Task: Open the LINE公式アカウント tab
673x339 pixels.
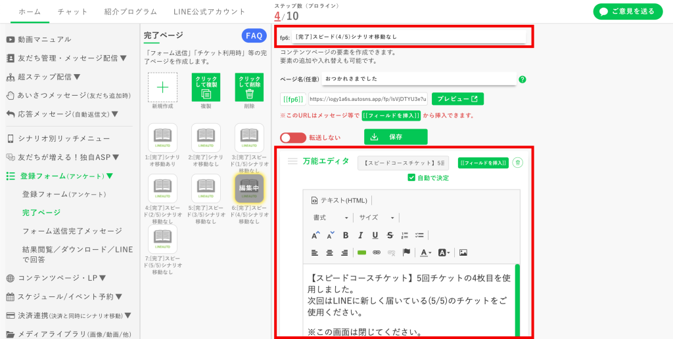Action: pos(210,12)
